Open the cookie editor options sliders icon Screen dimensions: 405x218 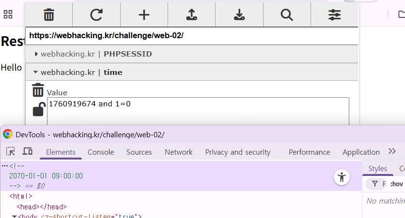click(x=334, y=15)
